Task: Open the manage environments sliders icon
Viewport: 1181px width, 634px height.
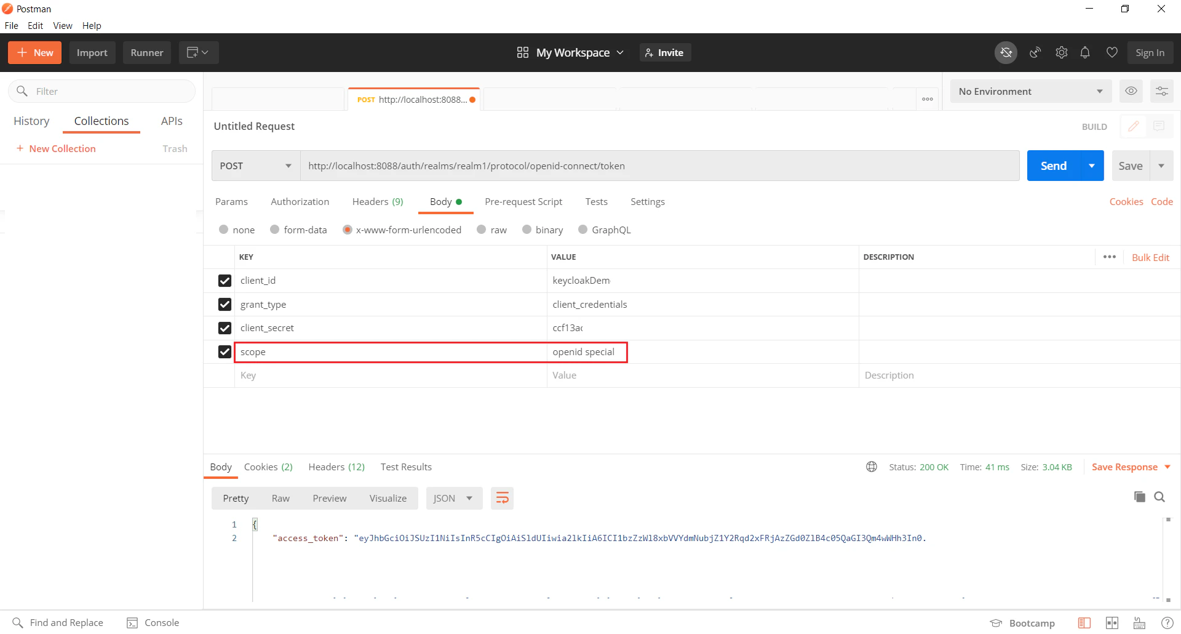Action: [x=1161, y=91]
